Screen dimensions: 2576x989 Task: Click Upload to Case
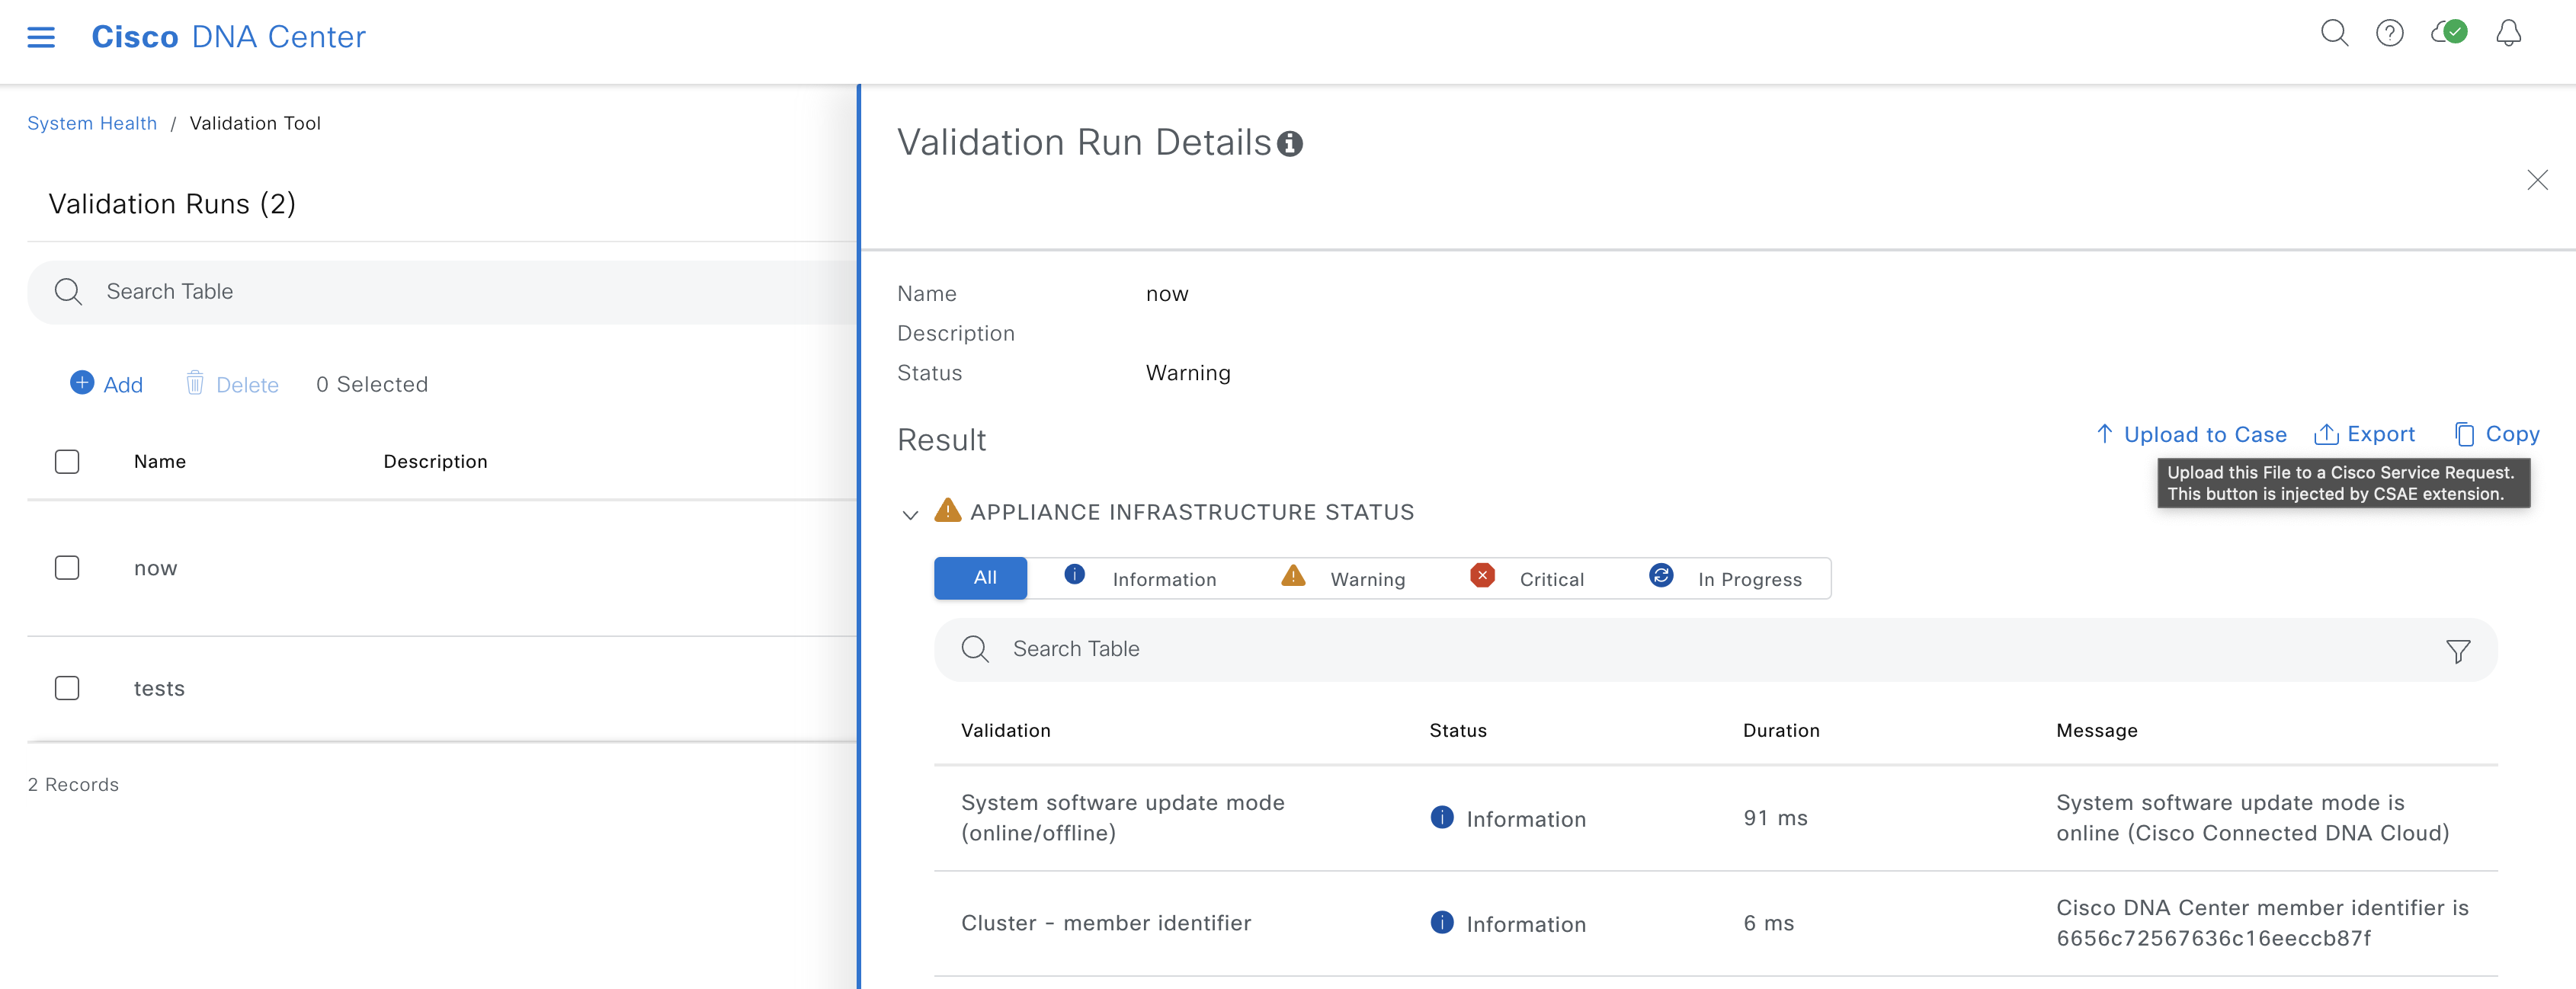click(x=2191, y=434)
